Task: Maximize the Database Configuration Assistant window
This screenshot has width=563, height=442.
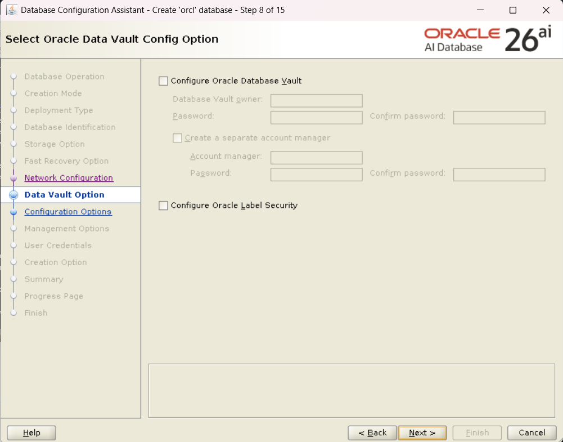Action: pyautogui.click(x=512, y=10)
